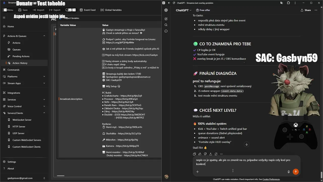The width and height of the screenshot is (323, 182).
Task: Open the gasbynsvec@gmail.com account dropdown
Action: [44, 178]
